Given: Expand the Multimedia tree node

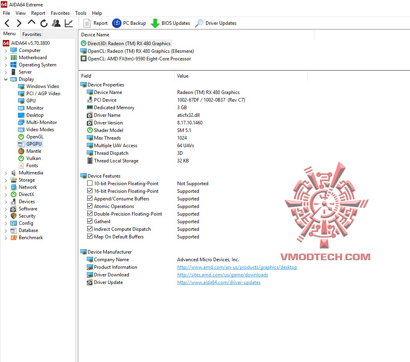Looking at the screenshot, I should tap(6, 173).
